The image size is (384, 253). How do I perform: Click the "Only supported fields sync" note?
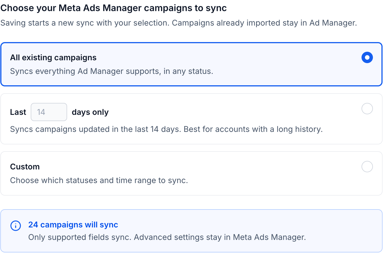tap(167, 237)
